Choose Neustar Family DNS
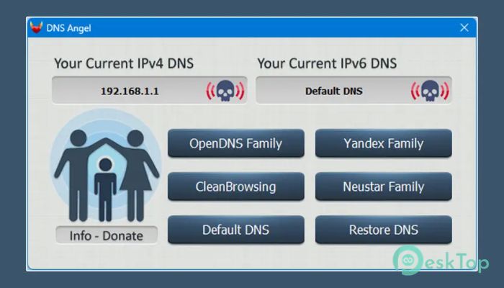This screenshot has height=288, width=504. 384,186
